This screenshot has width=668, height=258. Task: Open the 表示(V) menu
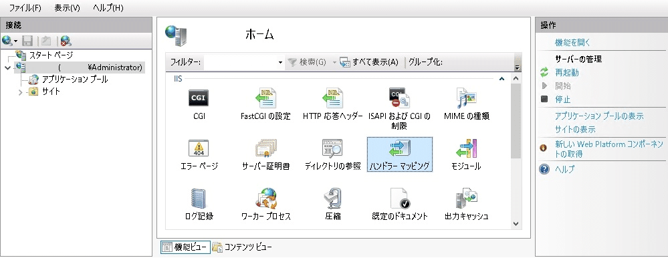tap(67, 7)
